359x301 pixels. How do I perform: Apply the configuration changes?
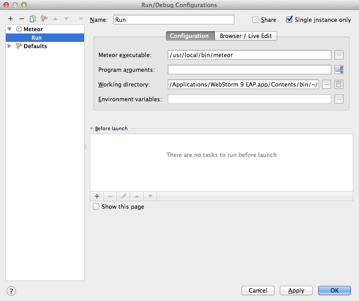pyautogui.click(x=296, y=290)
